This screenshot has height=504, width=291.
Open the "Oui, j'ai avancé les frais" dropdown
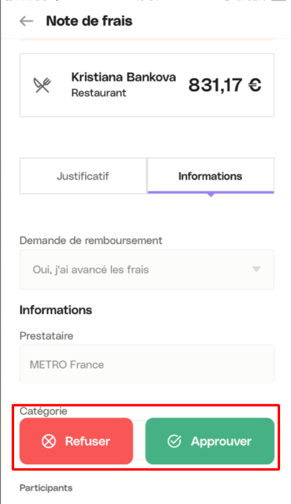tap(147, 270)
